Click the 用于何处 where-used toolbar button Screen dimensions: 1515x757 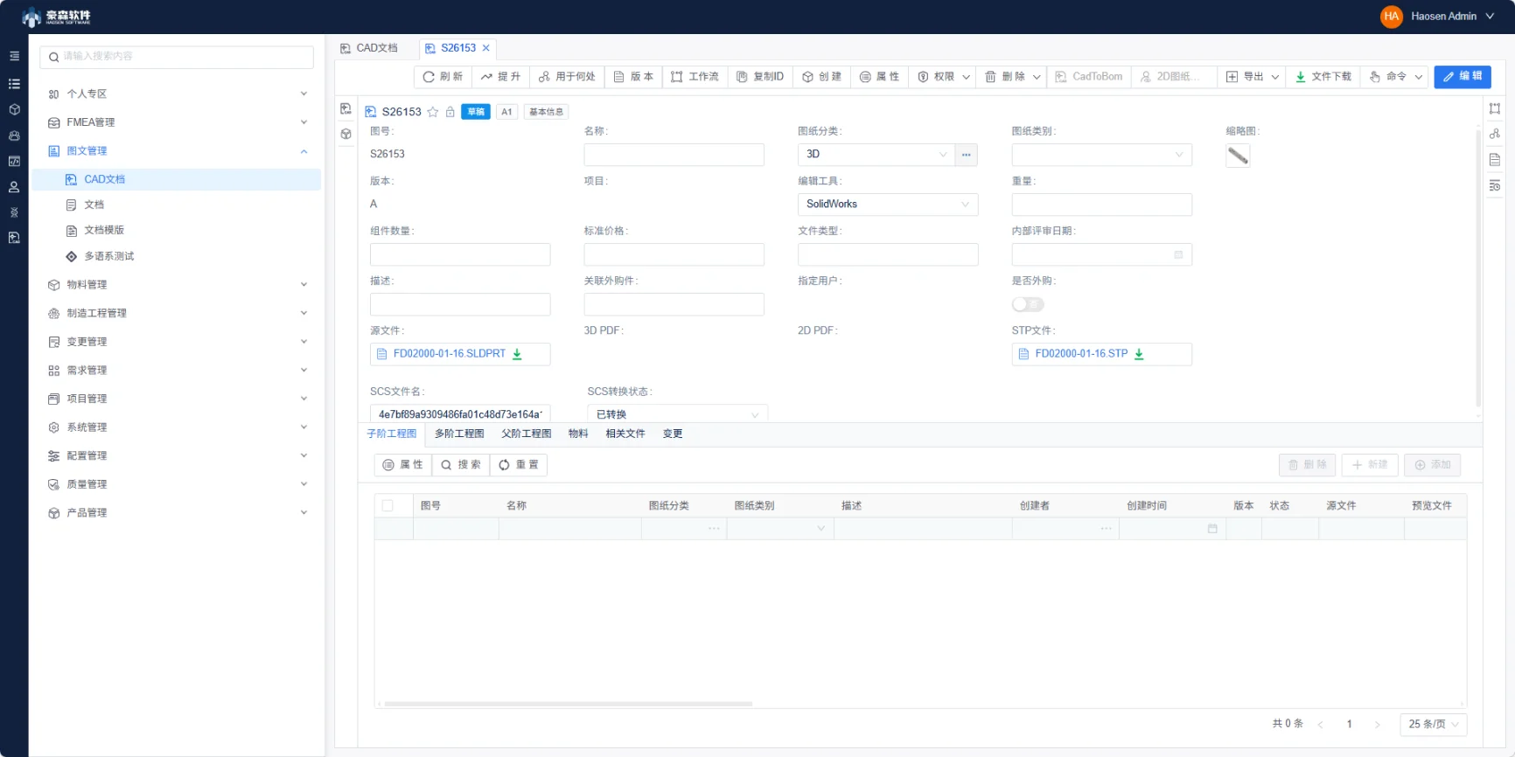tap(567, 77)
